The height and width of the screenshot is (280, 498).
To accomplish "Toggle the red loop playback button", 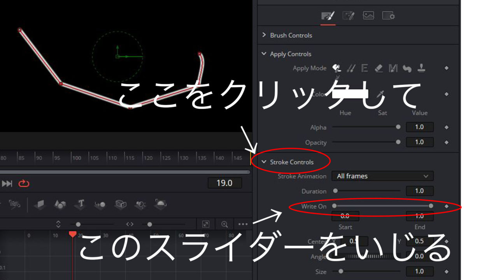I will (x=24, y=183).
